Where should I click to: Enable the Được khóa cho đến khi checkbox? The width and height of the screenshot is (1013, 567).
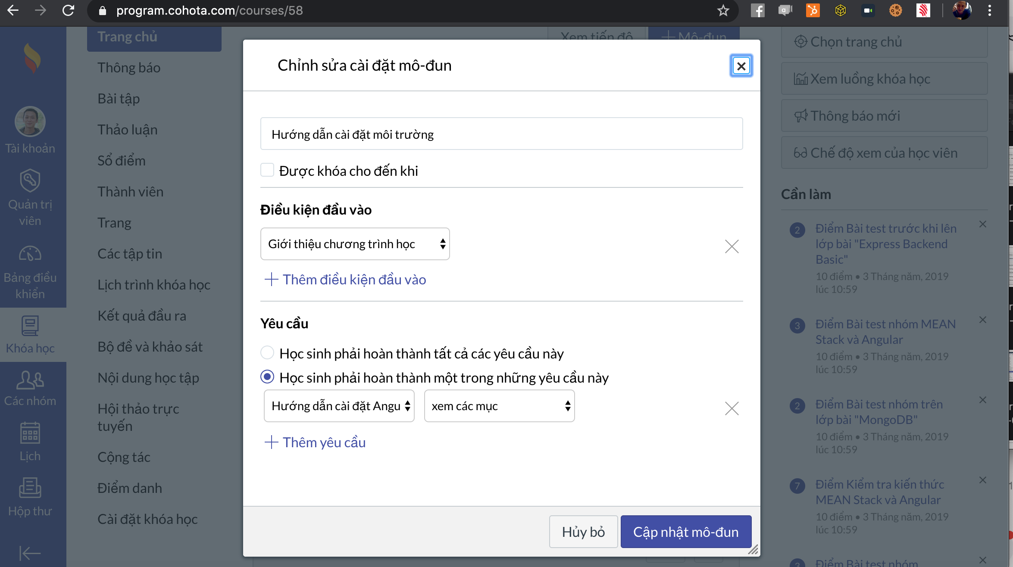(267, 170)
